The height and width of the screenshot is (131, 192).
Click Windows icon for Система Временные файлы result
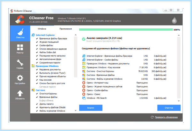tap(84, 75)
